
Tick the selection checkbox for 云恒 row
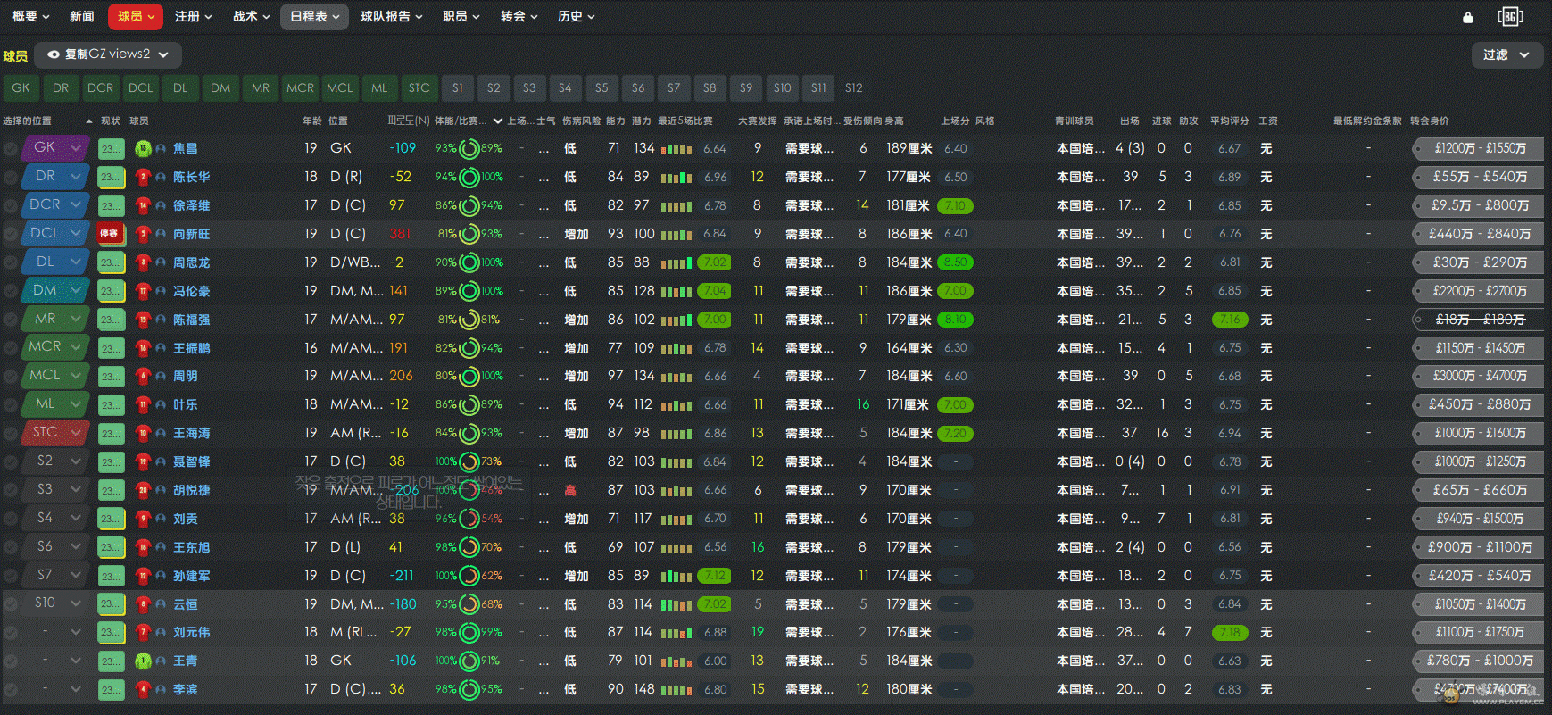click(x=11, y=604)
